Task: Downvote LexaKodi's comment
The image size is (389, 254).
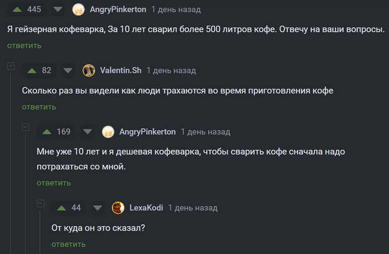Action: (x=98, y=208)
